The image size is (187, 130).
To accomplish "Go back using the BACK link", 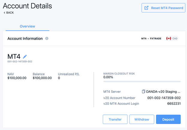I will (8, 13).
